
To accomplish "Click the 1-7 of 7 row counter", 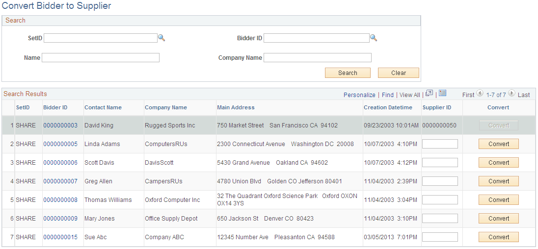I will pyautogui.click(x=496, y=95).
